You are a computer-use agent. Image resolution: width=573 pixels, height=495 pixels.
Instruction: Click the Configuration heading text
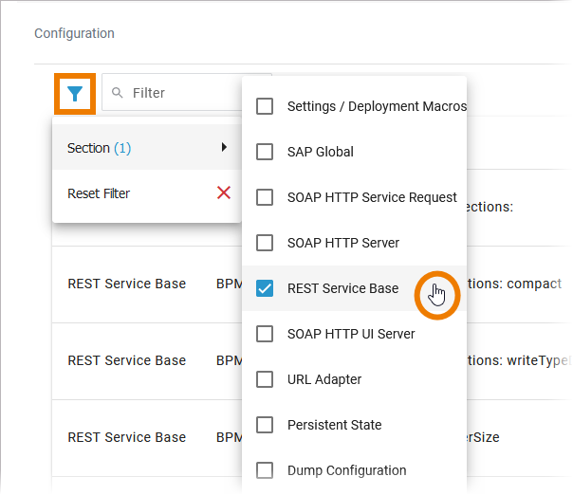coord(74,33)
